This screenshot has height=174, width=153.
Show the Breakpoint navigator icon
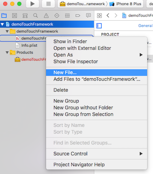(78, 16)
